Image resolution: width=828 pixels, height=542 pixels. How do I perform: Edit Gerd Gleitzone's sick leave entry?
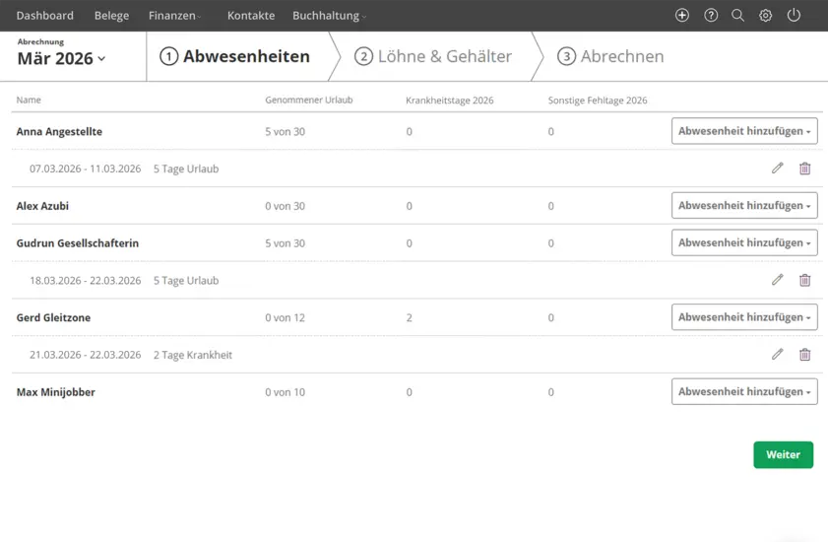(x=777, y=355)
